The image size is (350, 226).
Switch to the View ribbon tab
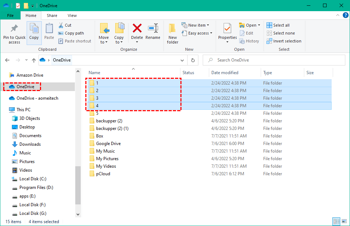coord(72,15)
